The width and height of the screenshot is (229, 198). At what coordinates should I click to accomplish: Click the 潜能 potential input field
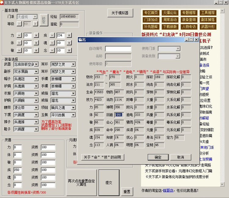[x=69, y=24]
